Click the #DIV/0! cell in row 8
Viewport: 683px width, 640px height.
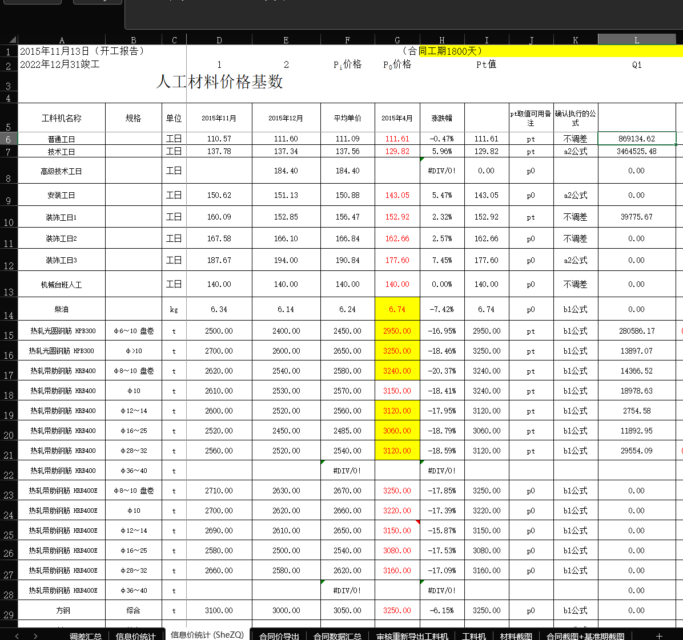pyautogui.click(x=441, y=171)
